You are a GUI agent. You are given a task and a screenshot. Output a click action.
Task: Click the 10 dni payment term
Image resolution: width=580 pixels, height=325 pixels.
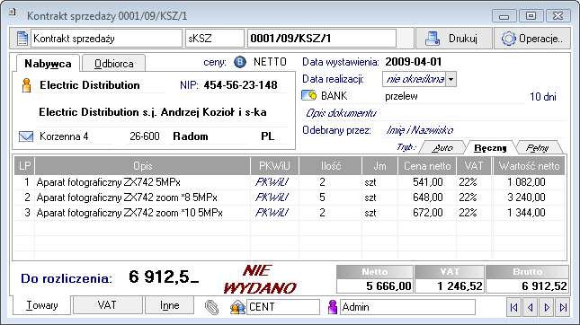(542, 97)
